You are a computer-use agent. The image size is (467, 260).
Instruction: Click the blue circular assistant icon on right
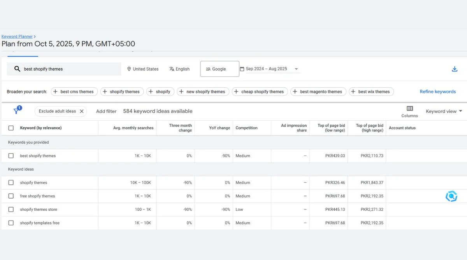[451, 196]
